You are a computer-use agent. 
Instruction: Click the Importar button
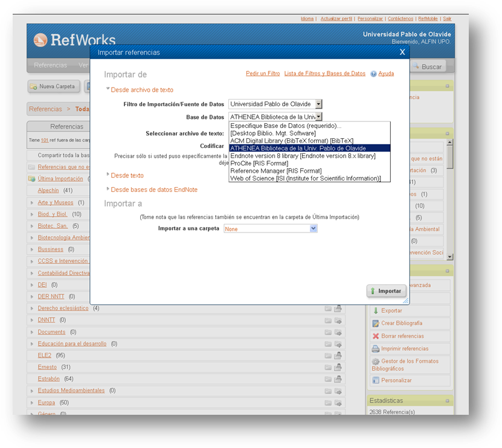(387, 291)
